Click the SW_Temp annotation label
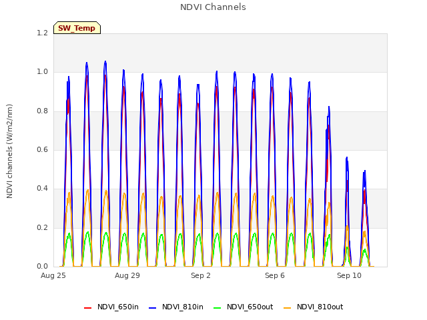427x320 pixels. [77, 28]
